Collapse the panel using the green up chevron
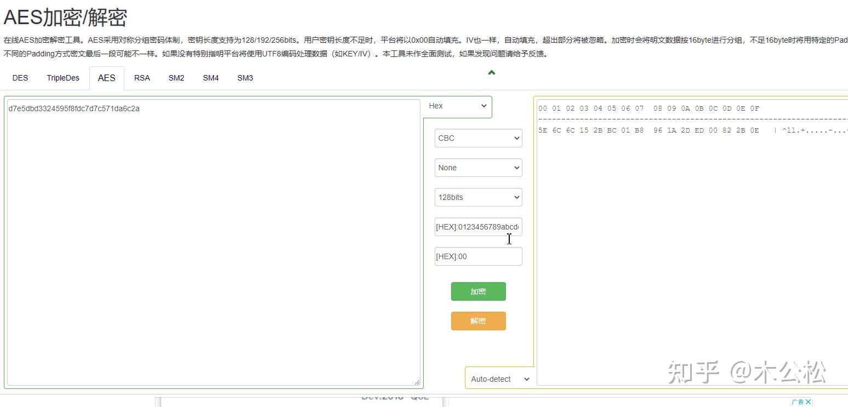This screenshot has width=848, height=407. (491, 72)
